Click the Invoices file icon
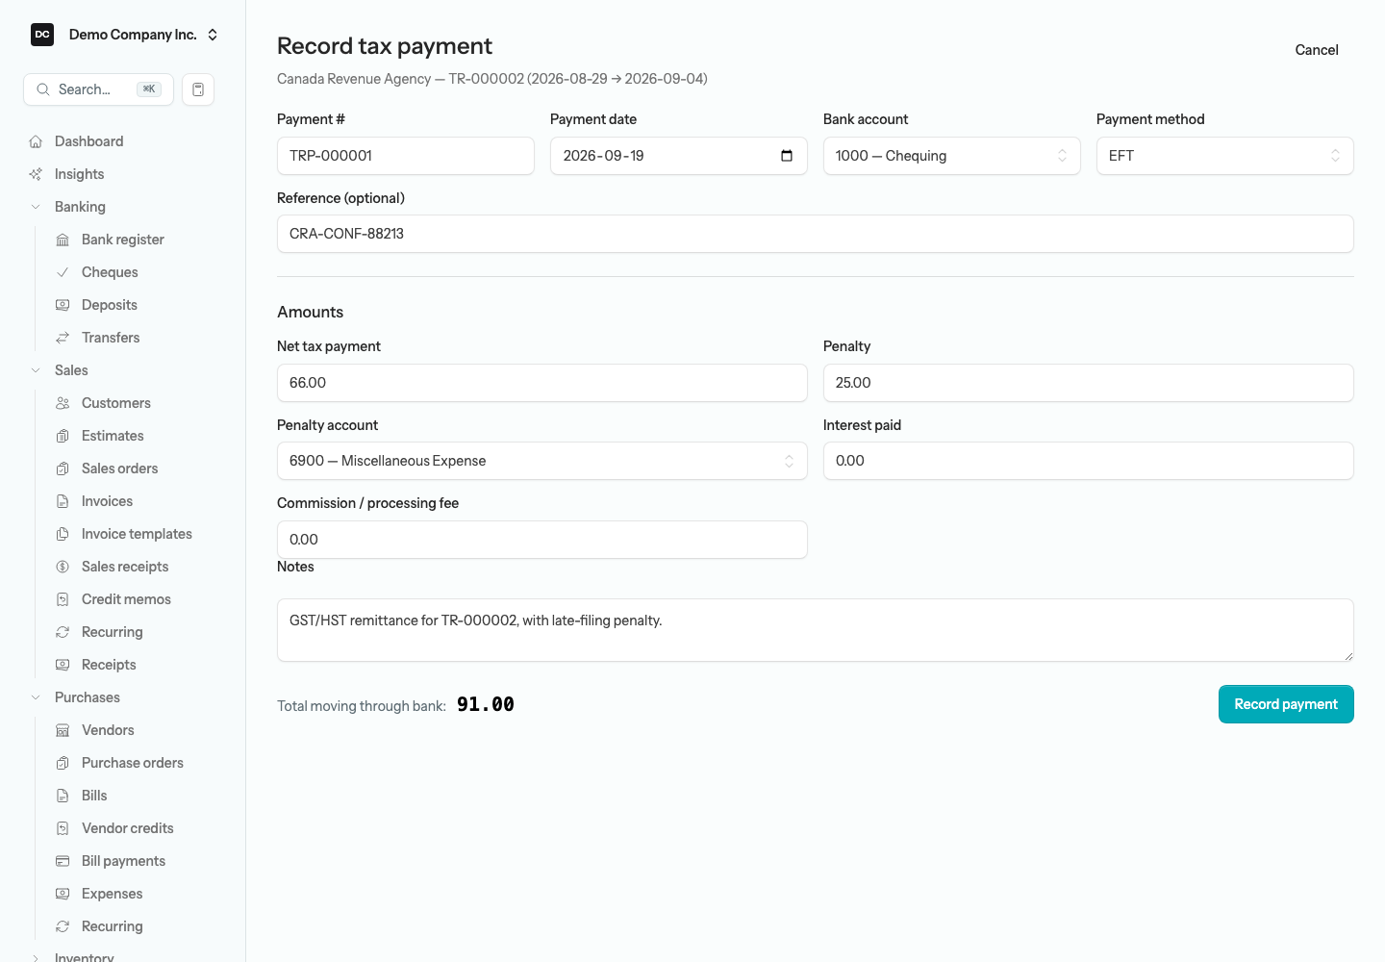 click(x=63, y=501)
